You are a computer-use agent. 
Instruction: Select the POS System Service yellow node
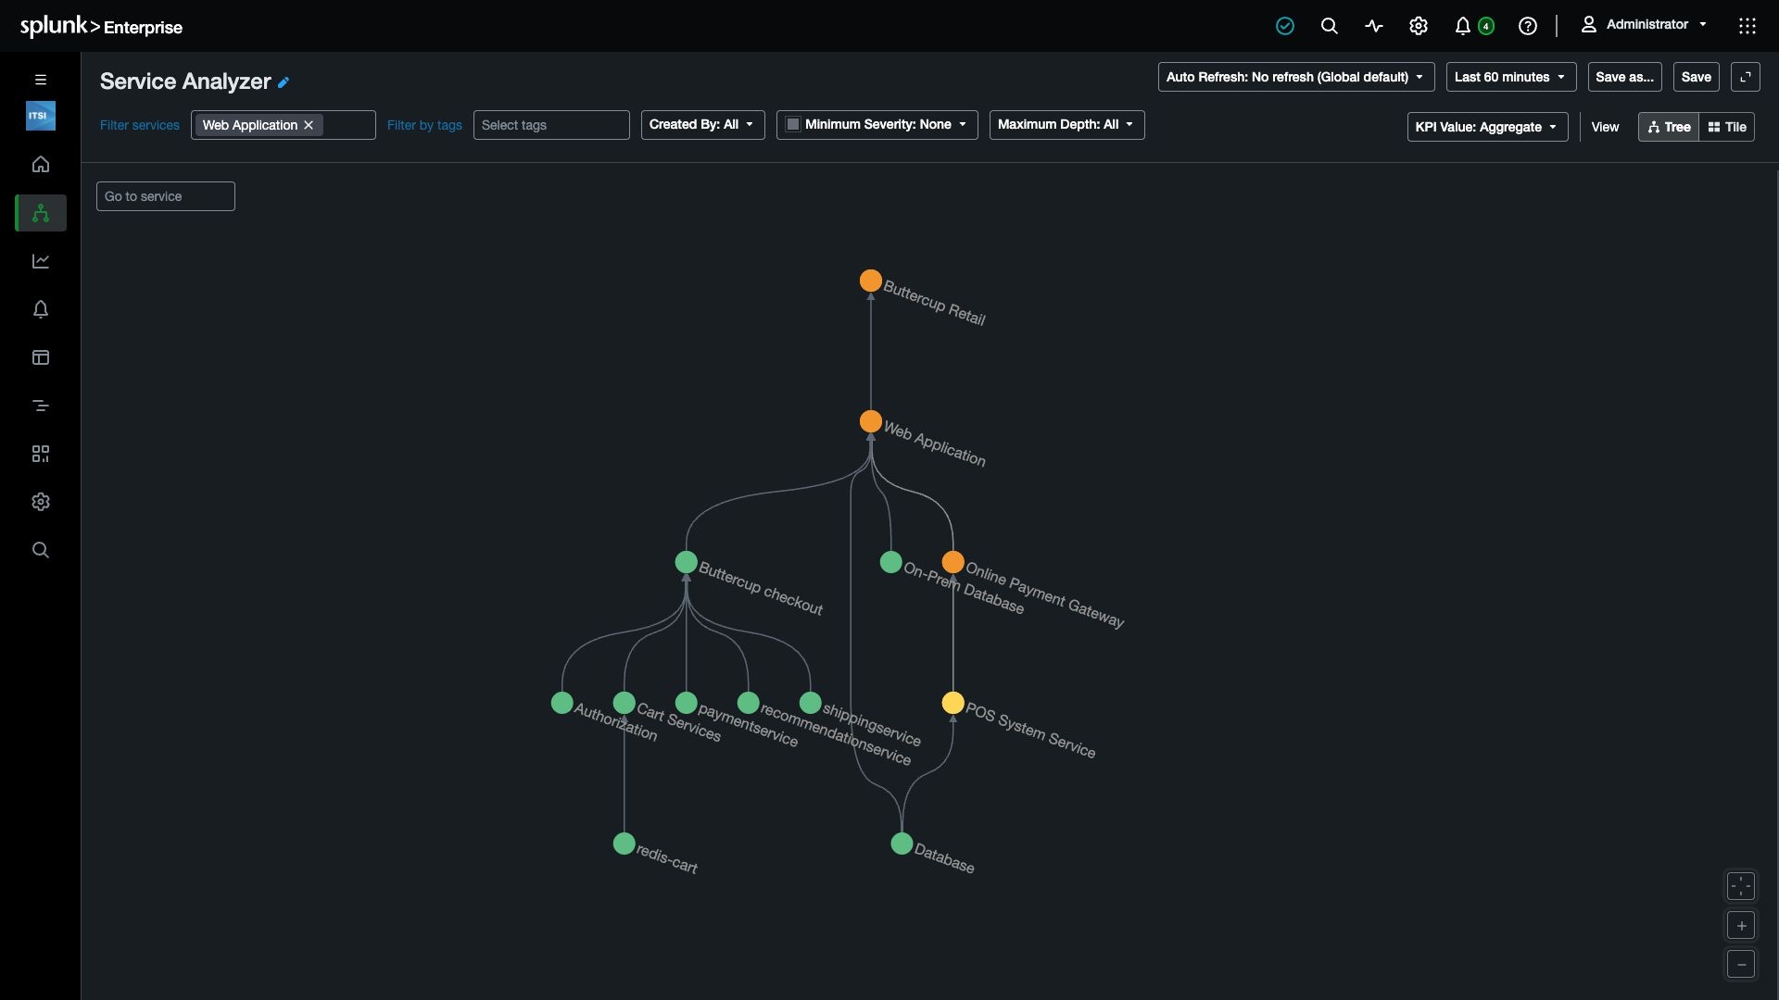coord(953,703)
